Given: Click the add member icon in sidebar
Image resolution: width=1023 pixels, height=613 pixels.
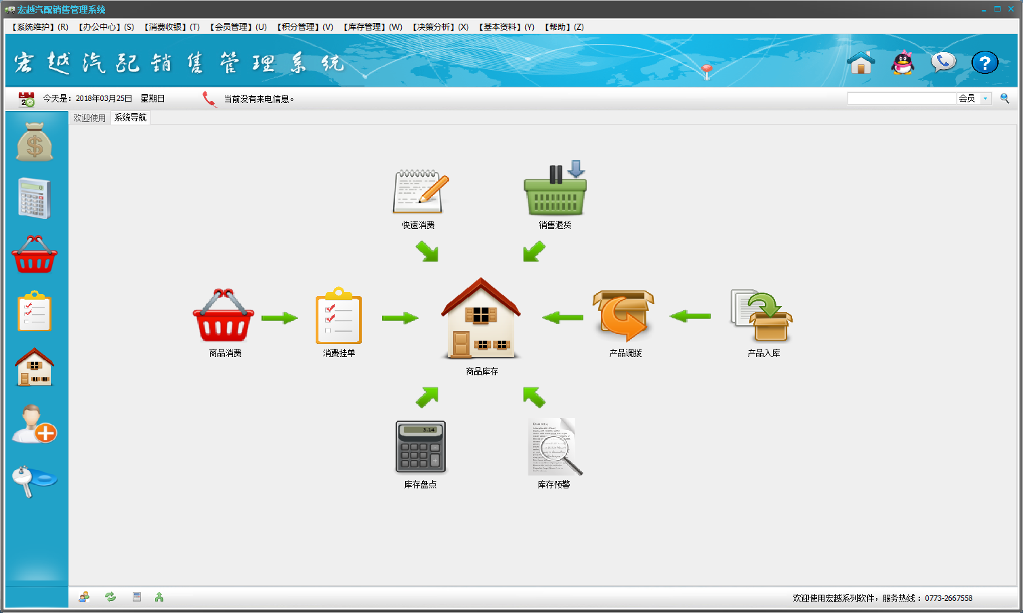Looking at the screenshot, I should pos(35,425).
